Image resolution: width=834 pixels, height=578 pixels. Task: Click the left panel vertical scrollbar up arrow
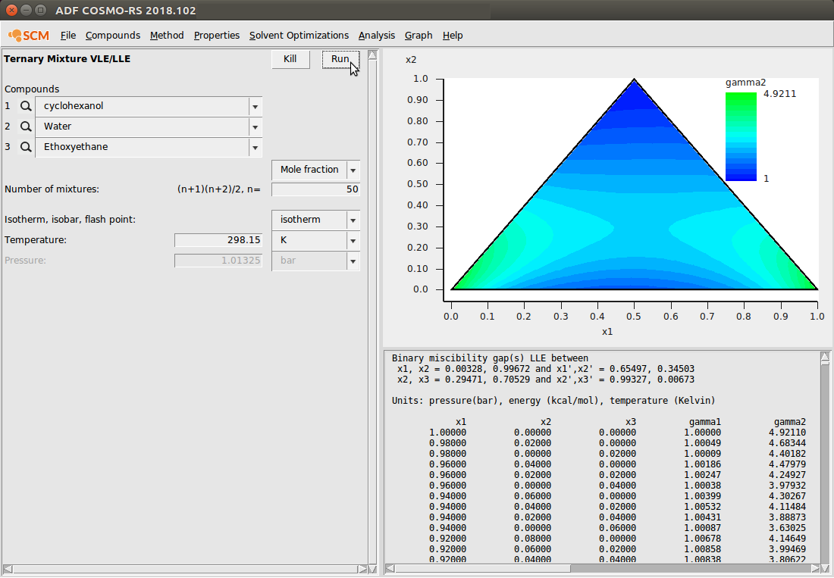372,55
